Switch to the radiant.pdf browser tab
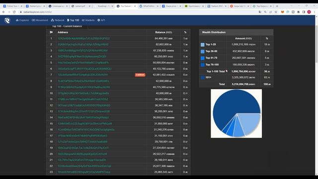Screen dimensions: 318x179 pos(80,6)
